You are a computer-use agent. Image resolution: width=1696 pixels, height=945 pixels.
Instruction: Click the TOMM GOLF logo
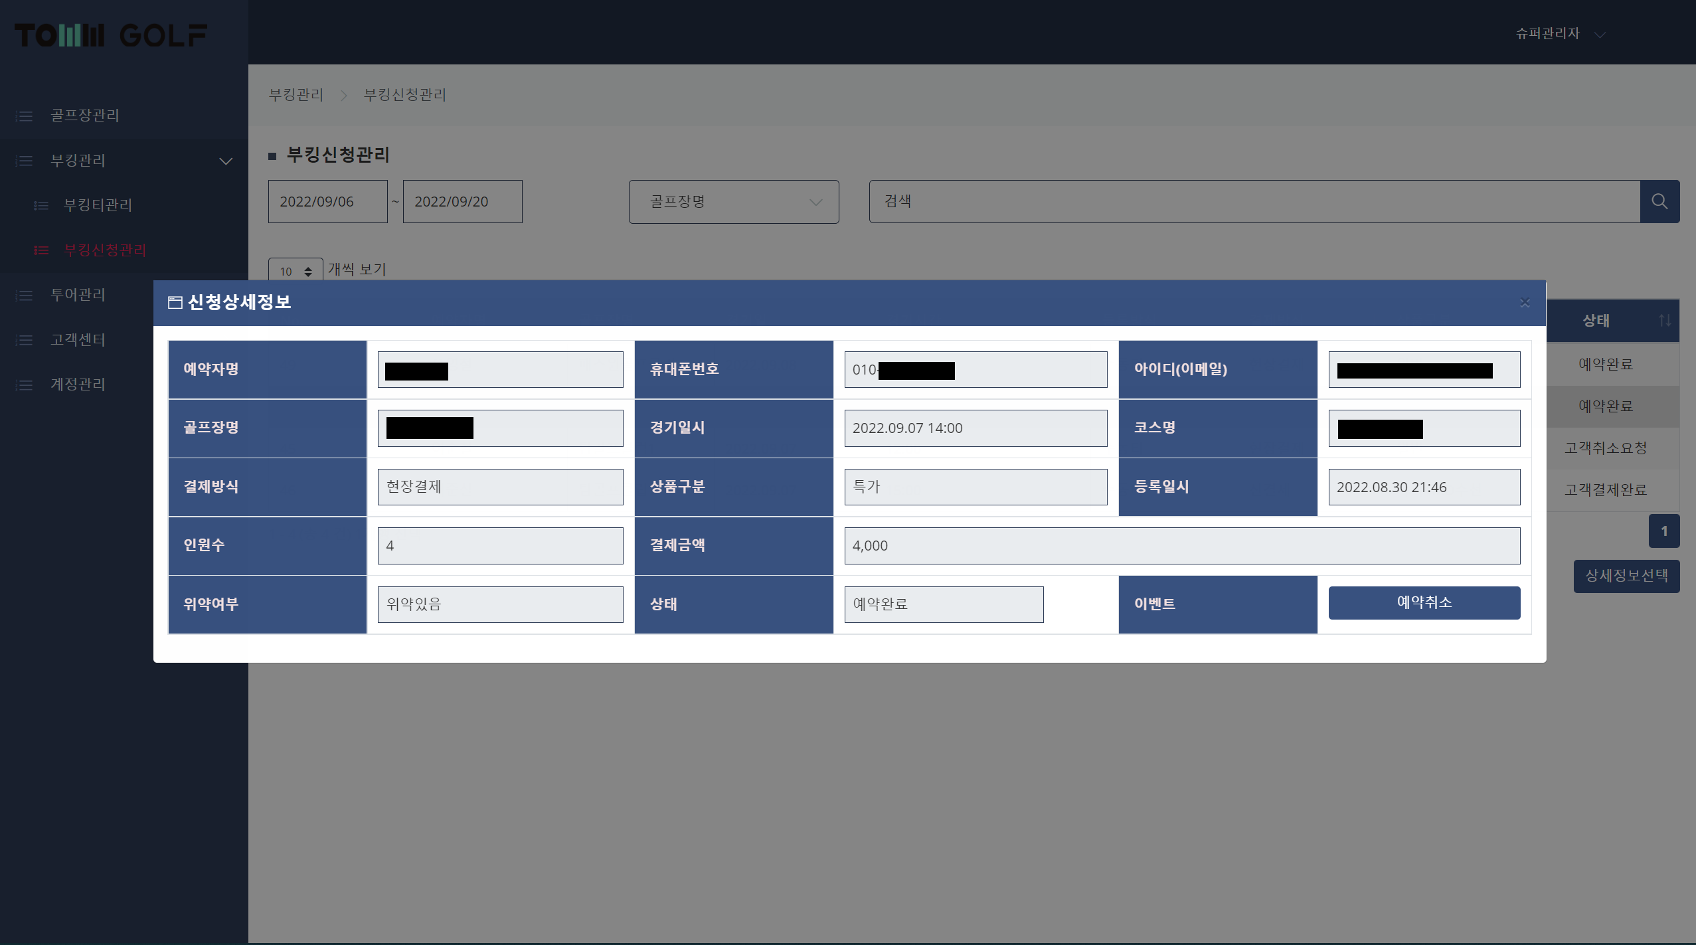pos(111,35)
